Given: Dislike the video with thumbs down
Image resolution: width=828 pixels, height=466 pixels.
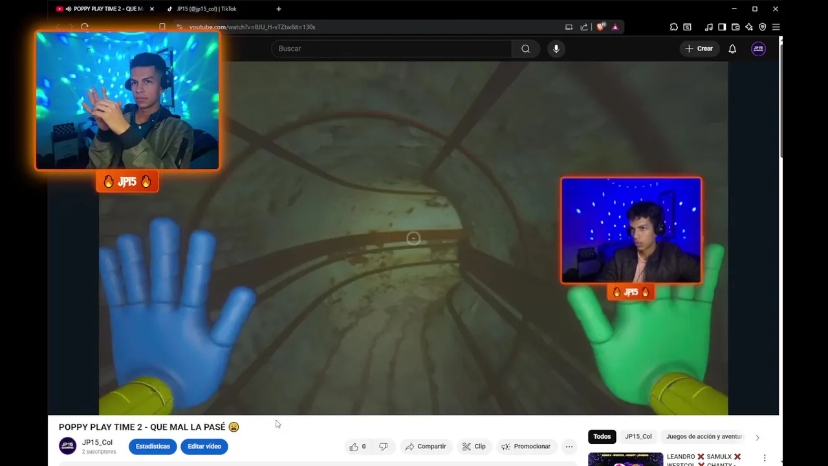Looking at the screenshot, I should pos(383,447).
